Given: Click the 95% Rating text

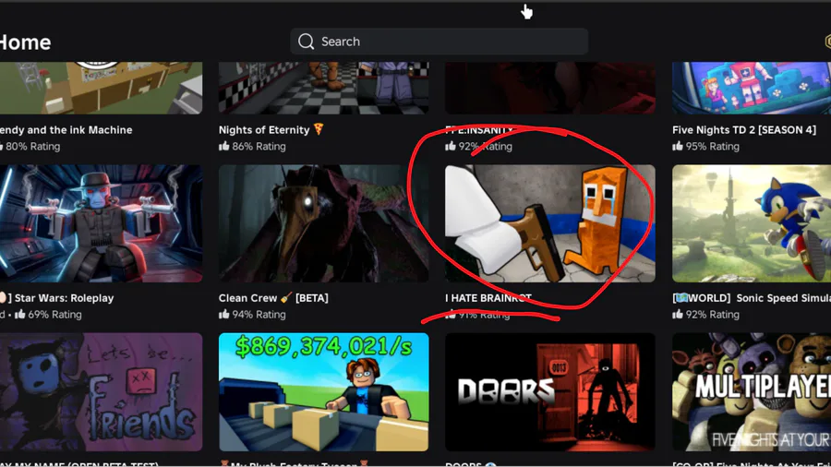Looking at the screenshot, I should pos(712,146).
